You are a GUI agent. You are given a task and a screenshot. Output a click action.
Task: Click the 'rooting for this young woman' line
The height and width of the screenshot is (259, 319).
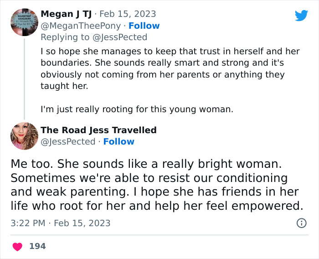pos(137,109)
